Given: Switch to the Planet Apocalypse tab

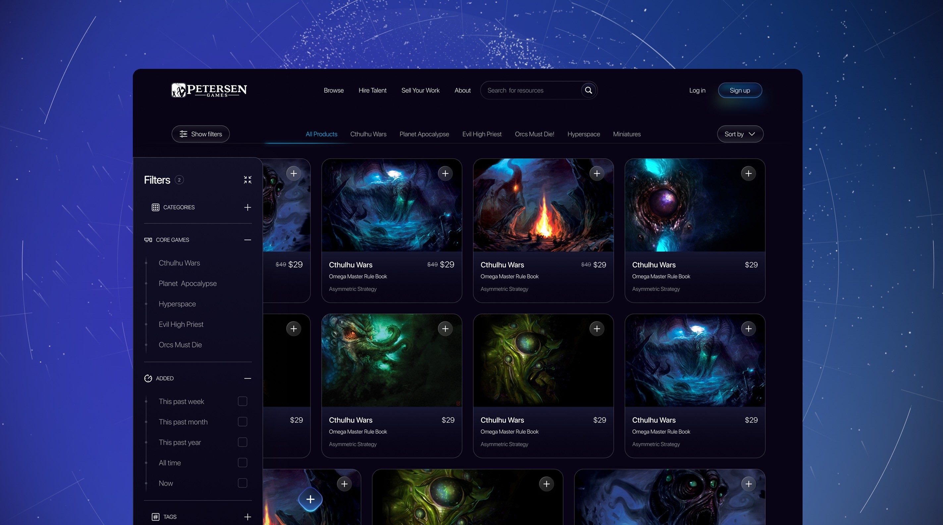Looking at the screenshot, I should 424,134.
